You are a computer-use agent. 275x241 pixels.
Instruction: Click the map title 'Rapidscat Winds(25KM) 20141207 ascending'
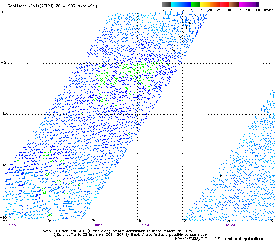[52, 6]
